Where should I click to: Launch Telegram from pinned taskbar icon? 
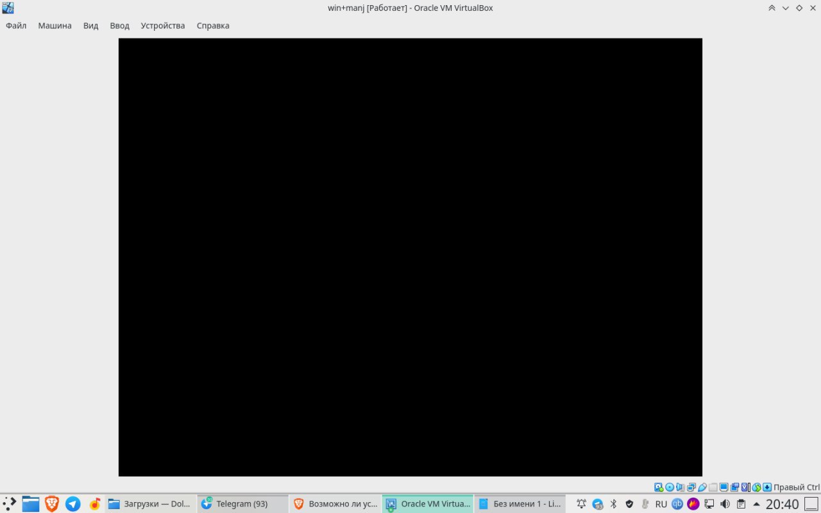tap(73, 504)
